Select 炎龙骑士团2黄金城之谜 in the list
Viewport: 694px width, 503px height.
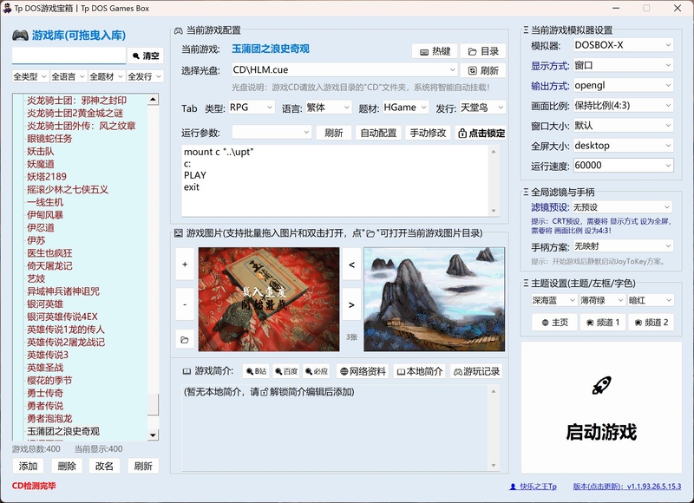(x=75, y=114)
